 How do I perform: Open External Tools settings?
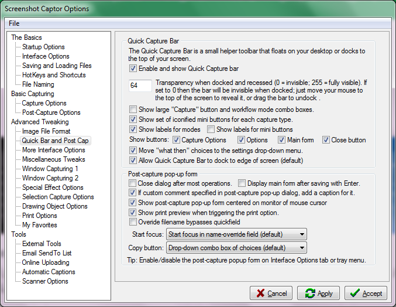point(42,244)
